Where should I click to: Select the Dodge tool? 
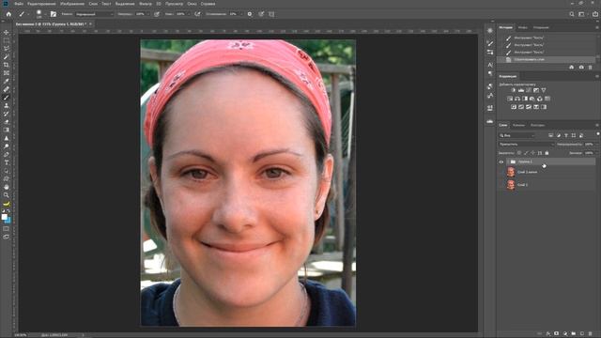(x=7, y=146)
